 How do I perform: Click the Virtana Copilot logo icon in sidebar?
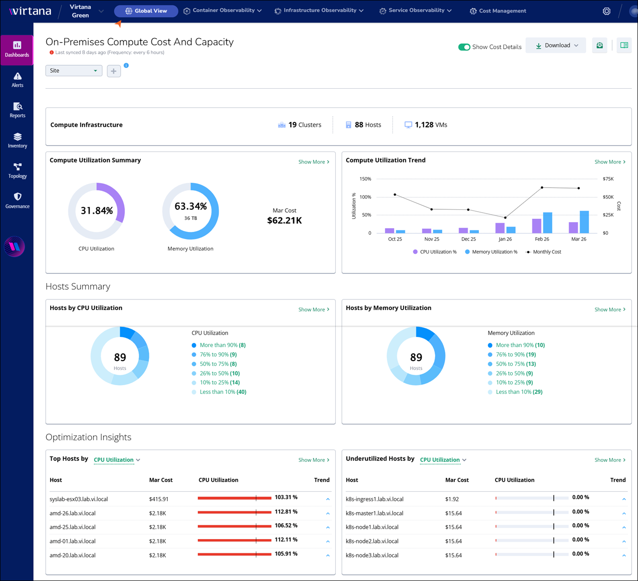tap(14, 247)
